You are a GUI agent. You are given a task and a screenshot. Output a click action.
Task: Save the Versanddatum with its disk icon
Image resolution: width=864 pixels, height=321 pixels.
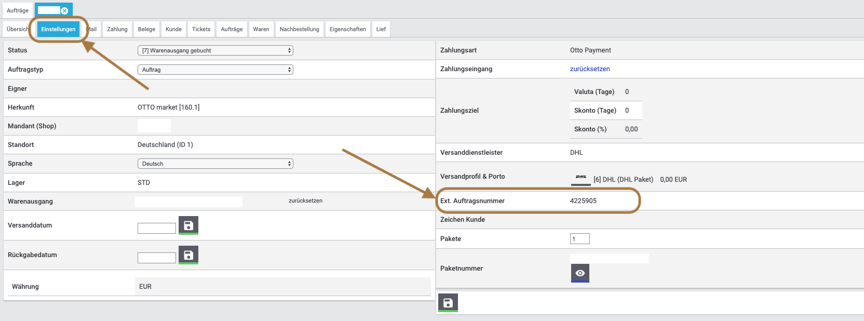coord(188,225)
